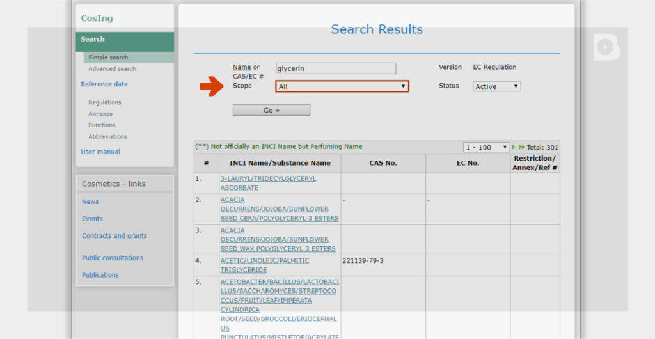Screen dimensions: 655x339
Task: Click the underlined Name label link
Action: tap(242, 67)
